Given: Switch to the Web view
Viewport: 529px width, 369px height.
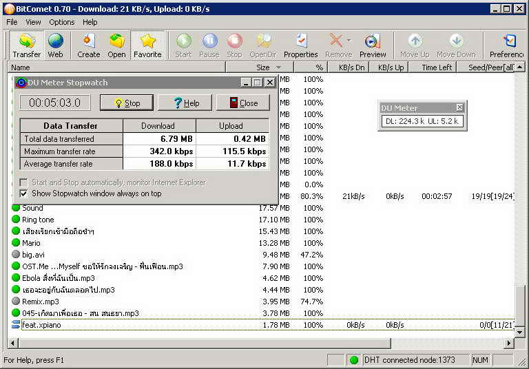Looking at the screenshot, I should (56, 45).
